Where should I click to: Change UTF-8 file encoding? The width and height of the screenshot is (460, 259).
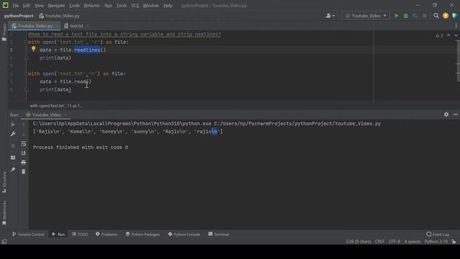tap(395, 242)
